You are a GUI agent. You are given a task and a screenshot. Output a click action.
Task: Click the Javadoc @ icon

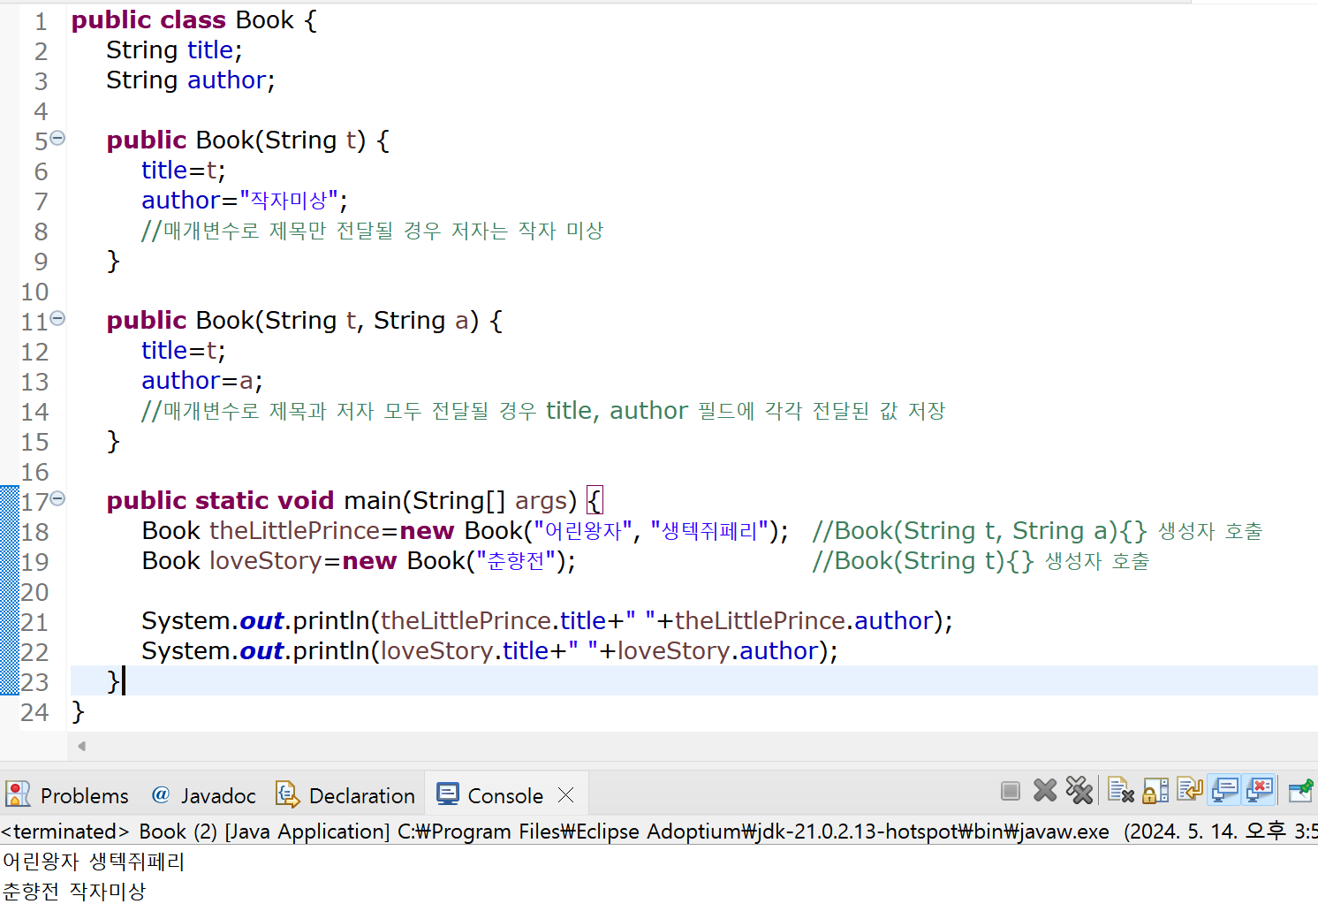pyautogui.click(x=160, y=794)
